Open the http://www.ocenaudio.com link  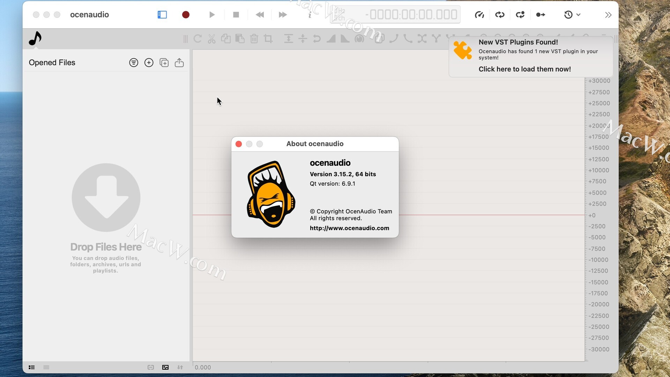click(x=349, y=228)
